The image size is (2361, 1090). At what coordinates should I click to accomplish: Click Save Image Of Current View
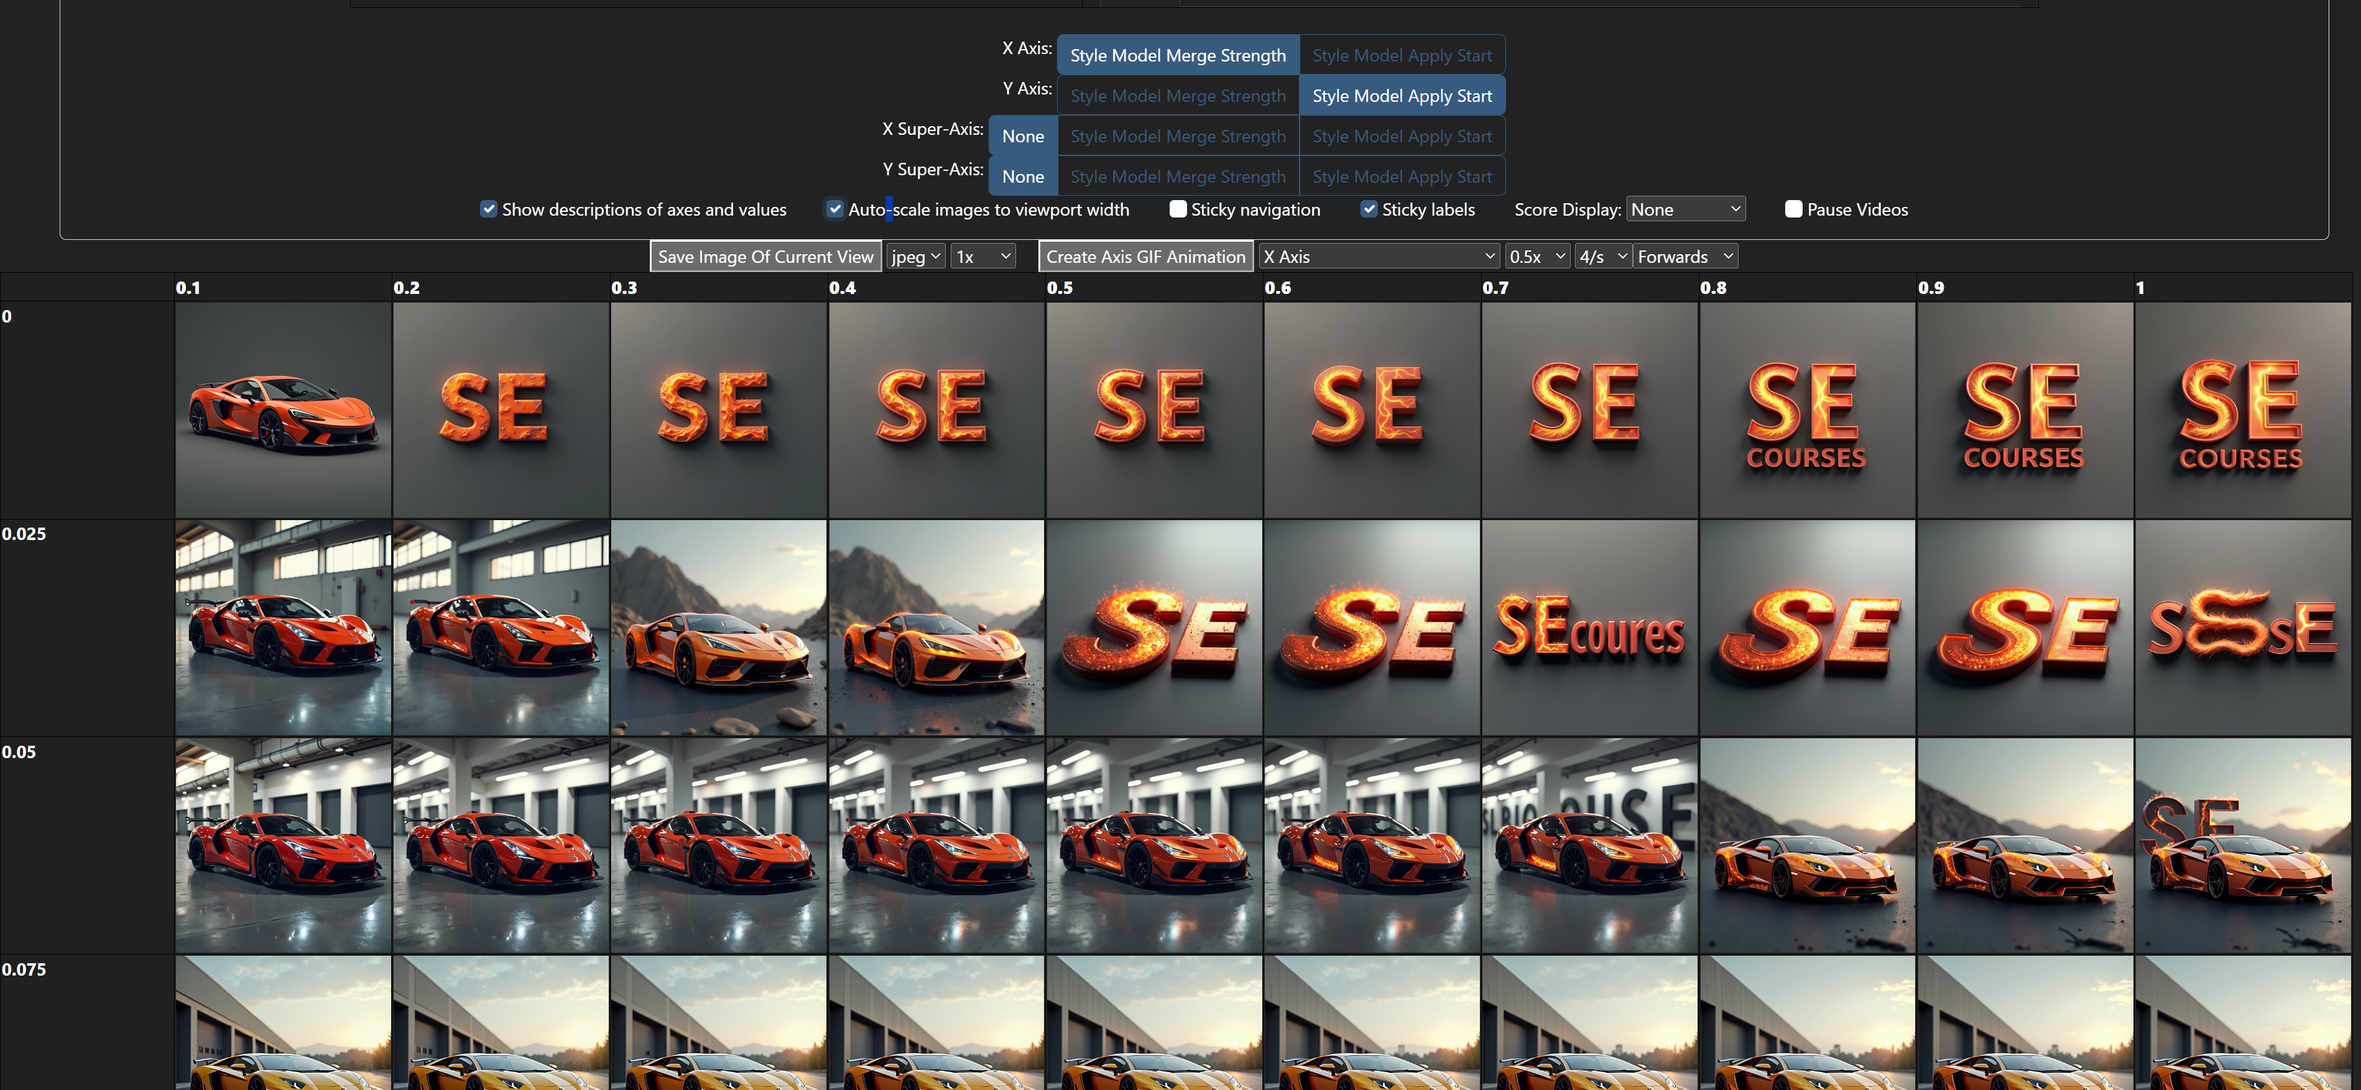pos(765,257)
